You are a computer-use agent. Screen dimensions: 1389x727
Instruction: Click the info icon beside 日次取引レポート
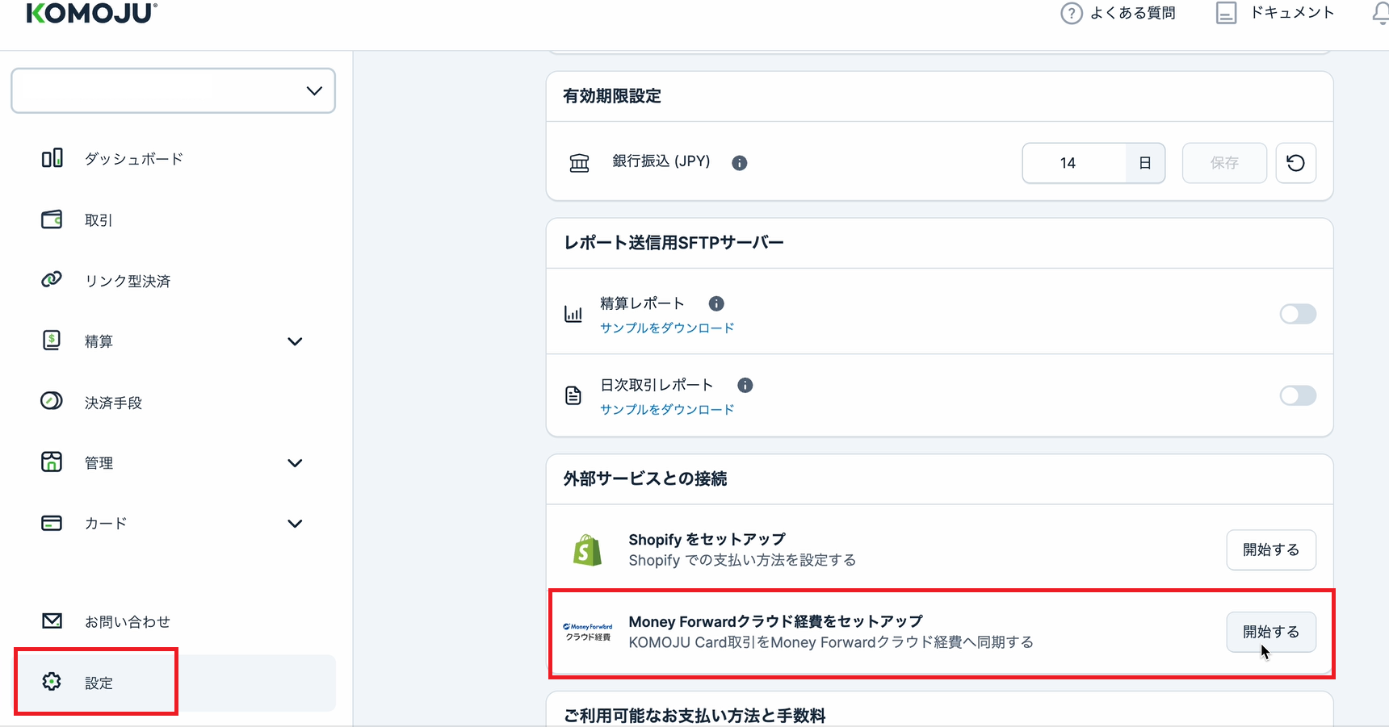[745, 385]
